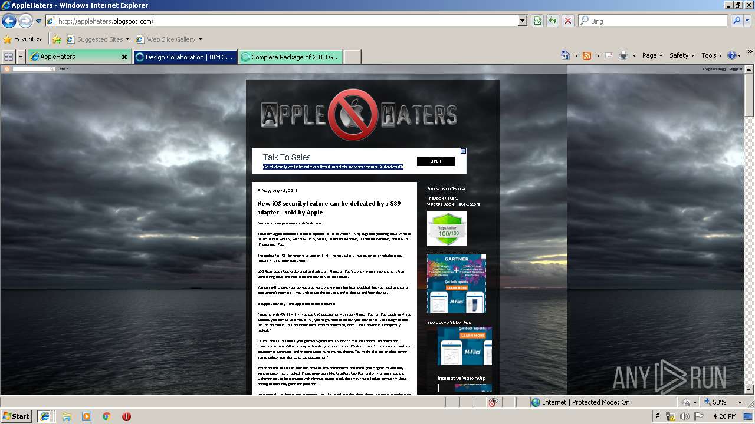This screenshot has height=424, width=755.
Task: Click the Bing search box
Action: click(653, 21)
